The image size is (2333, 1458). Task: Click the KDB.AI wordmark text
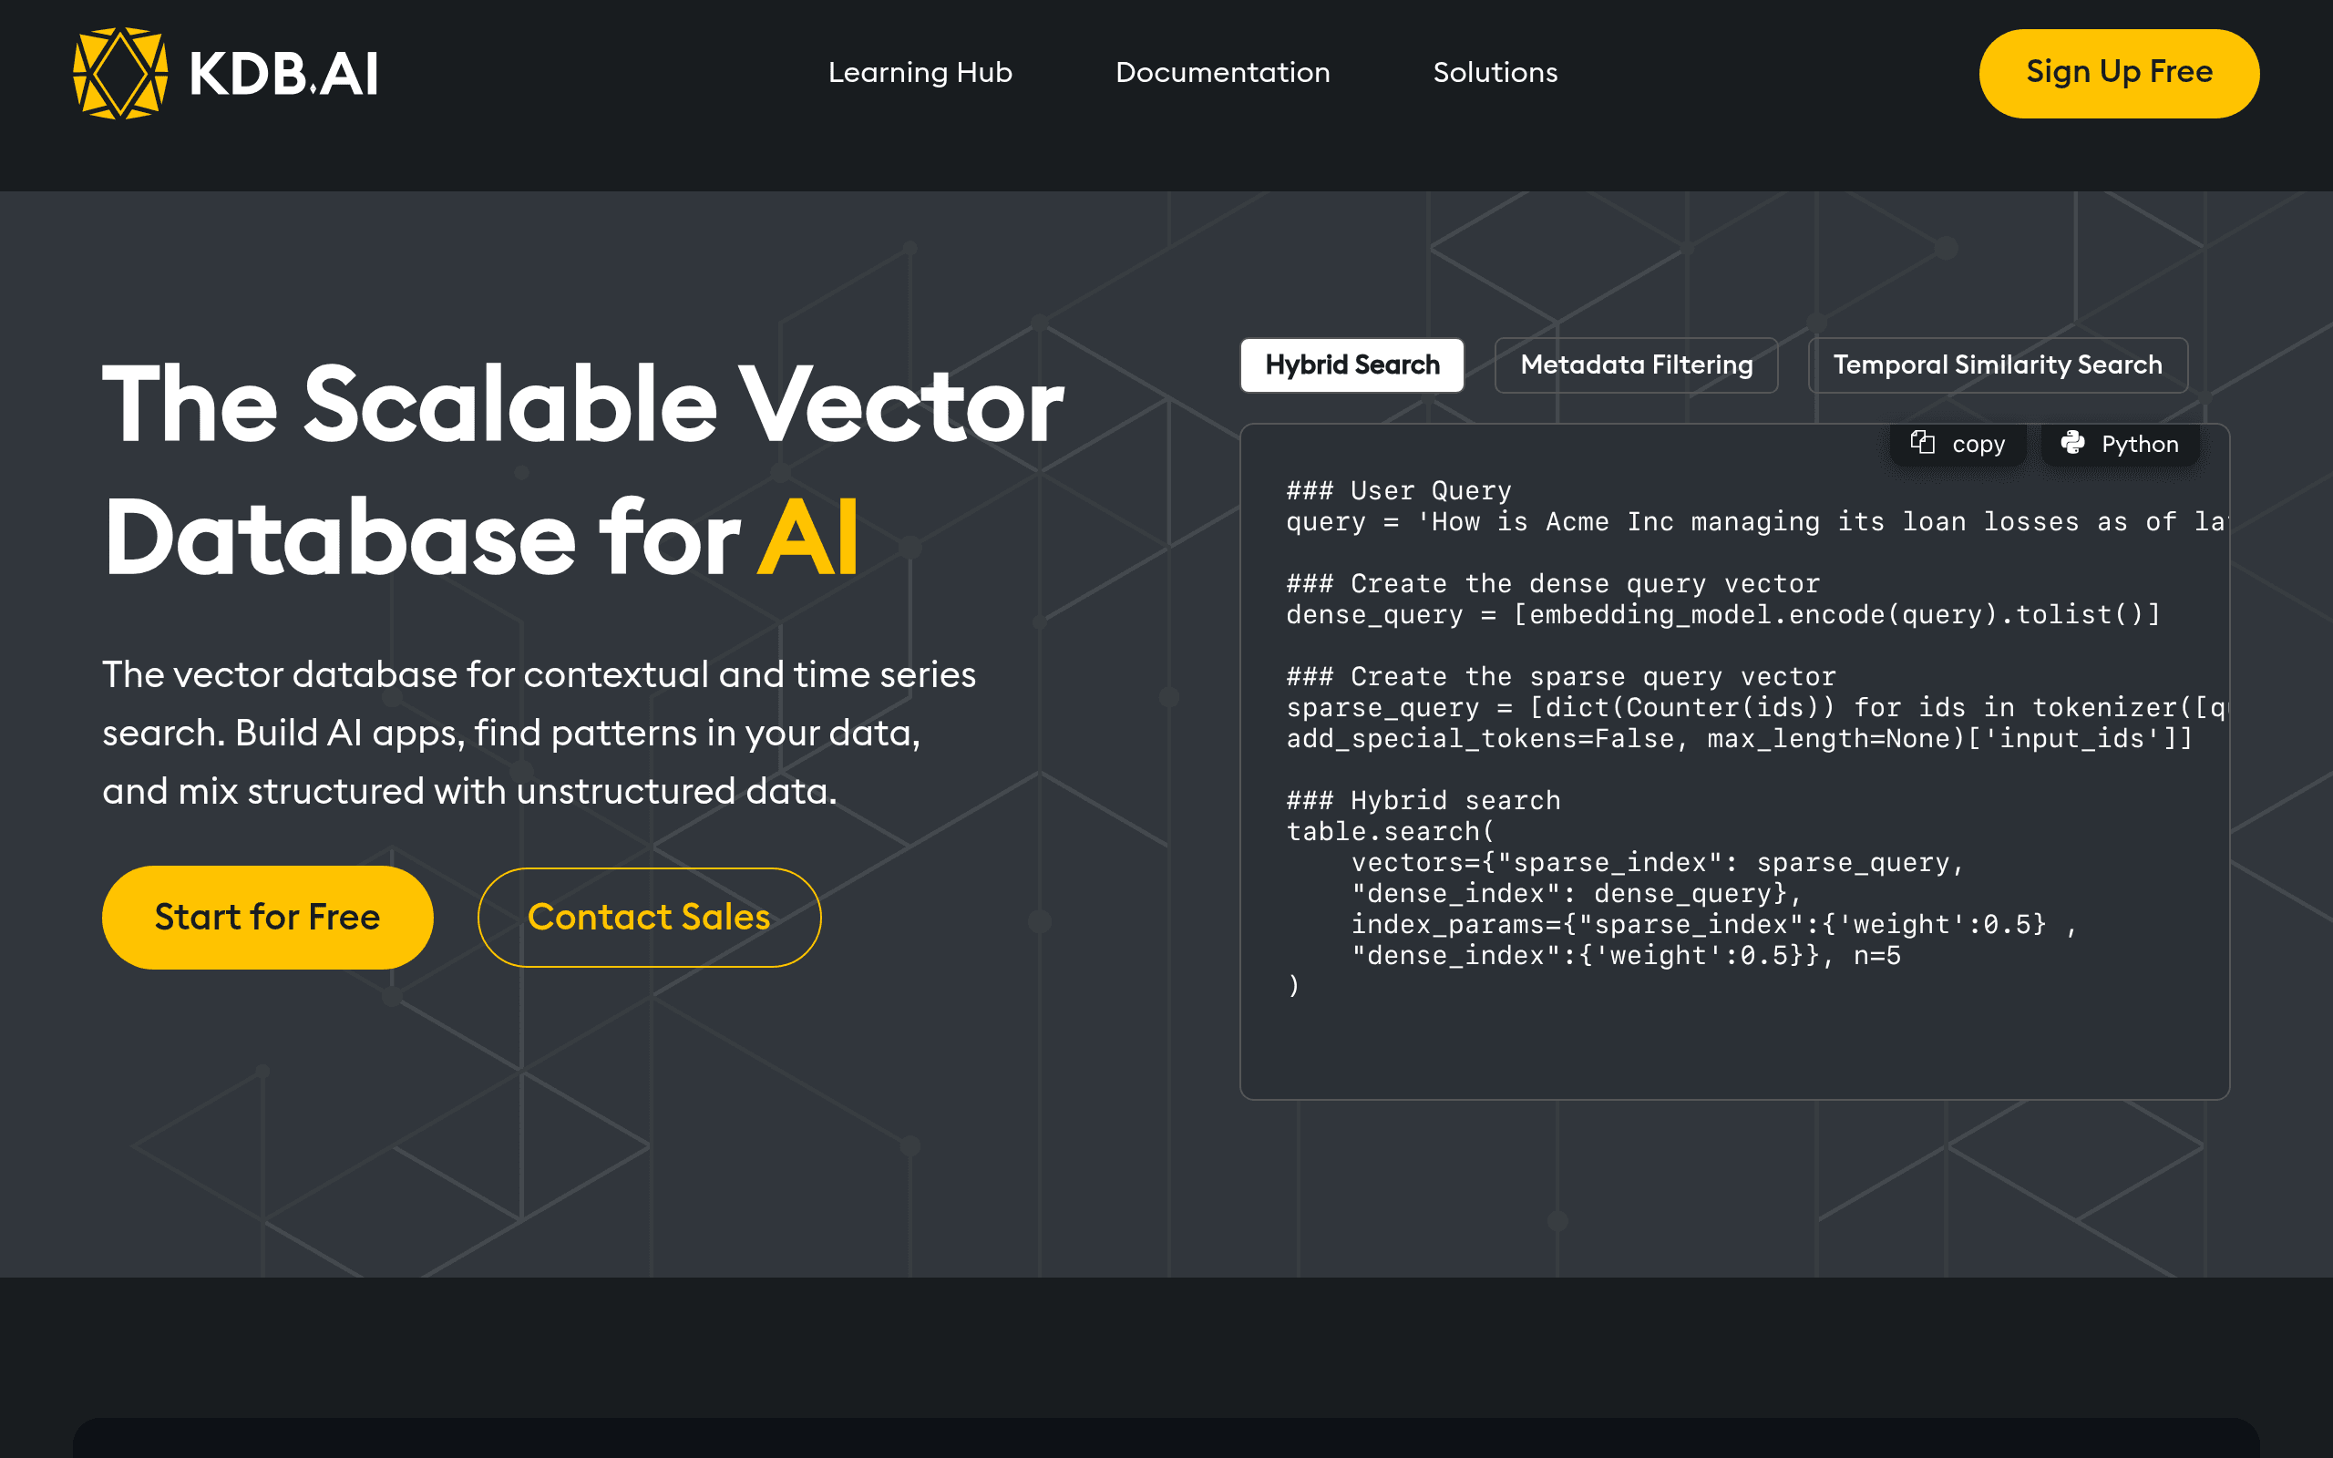[x=283, y=74]
